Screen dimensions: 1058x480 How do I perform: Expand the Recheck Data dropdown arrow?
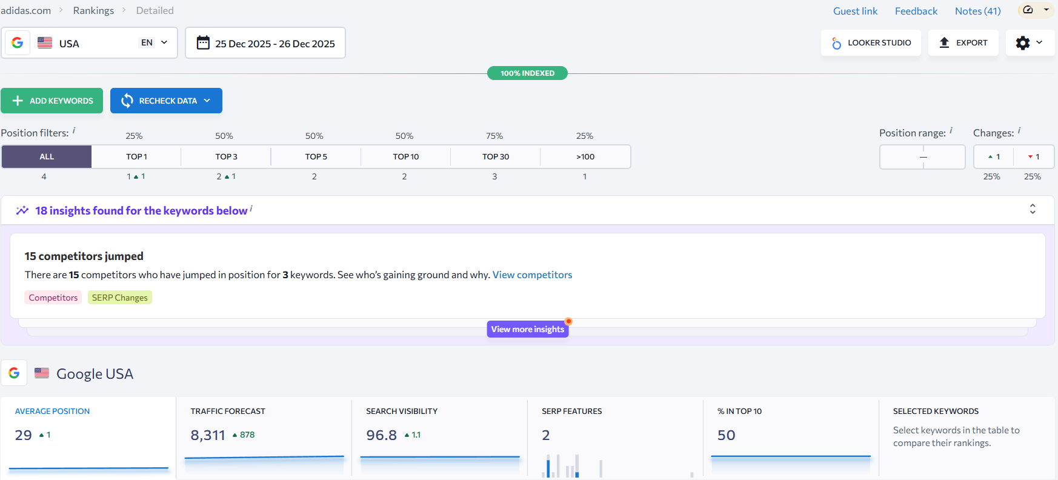click(207, 101)
